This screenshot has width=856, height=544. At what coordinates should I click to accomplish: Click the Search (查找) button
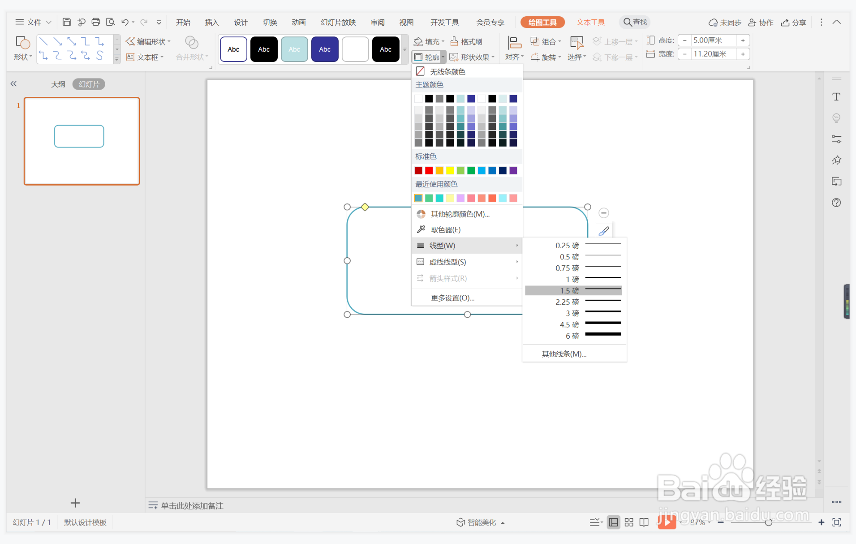click(x=635, y=22)
